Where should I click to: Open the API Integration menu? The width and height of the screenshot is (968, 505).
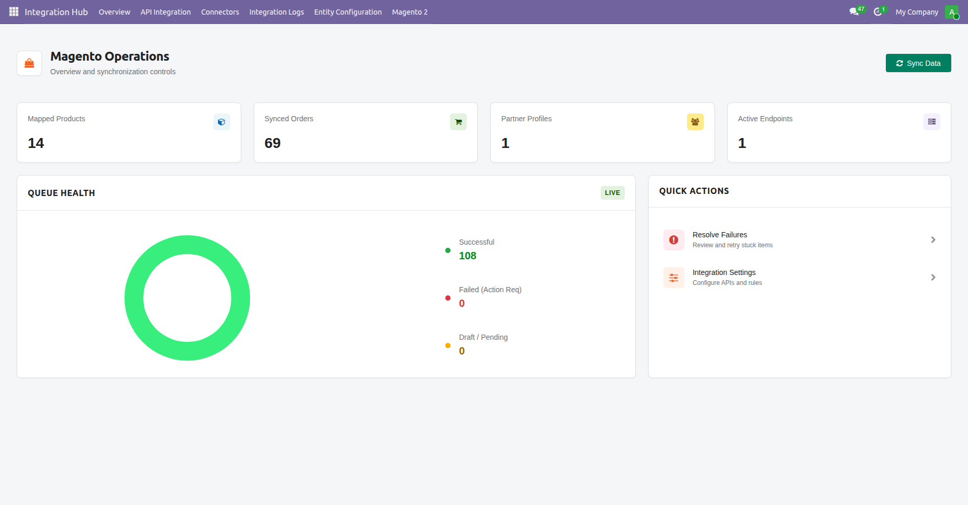click(x=165, y=12)
